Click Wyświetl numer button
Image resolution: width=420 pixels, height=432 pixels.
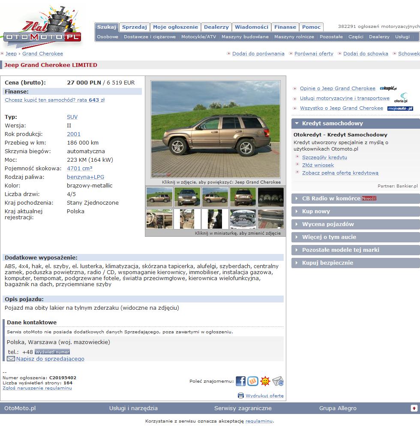click(52, 352)
